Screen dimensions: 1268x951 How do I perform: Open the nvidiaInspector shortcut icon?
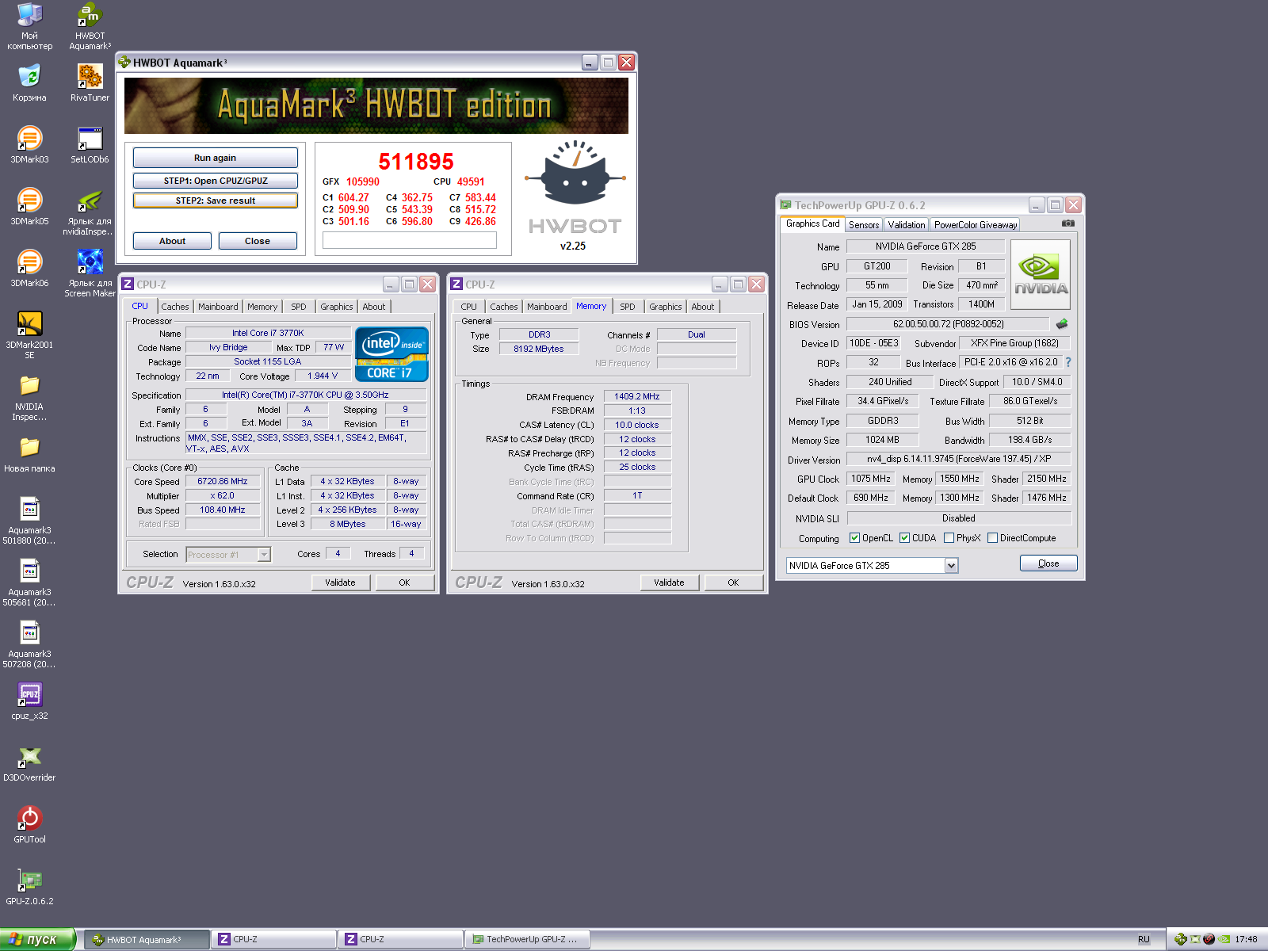click(x=90, y=211)
